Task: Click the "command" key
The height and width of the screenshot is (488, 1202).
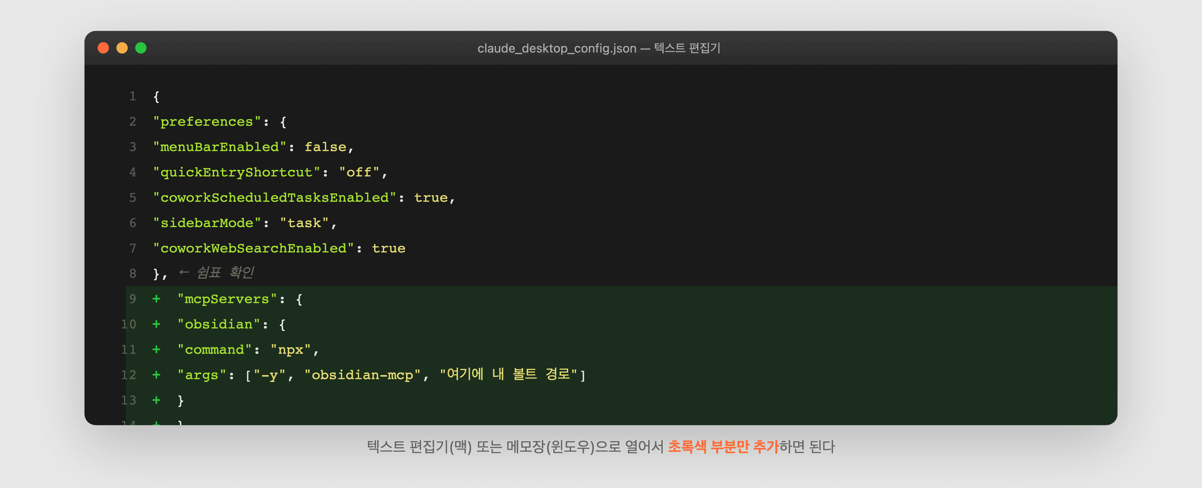Action: pyautogui.click(x=215, y=350)
